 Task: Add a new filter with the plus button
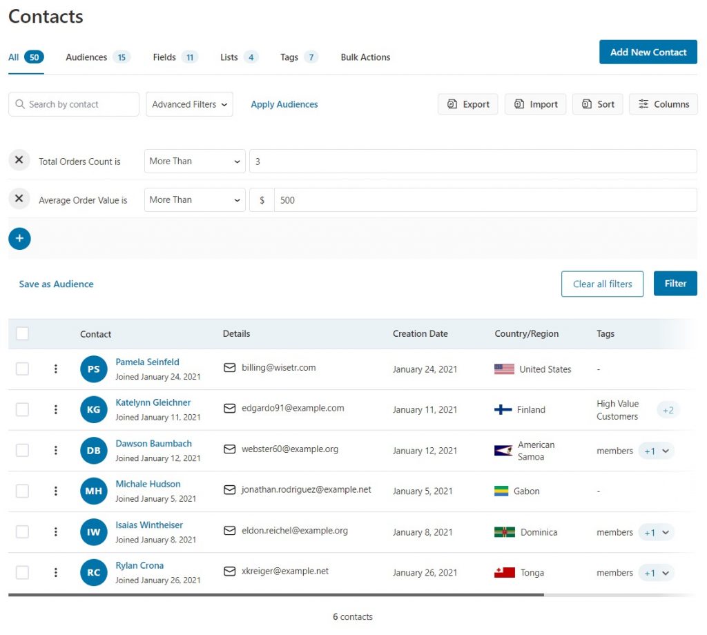pos(19,238)
